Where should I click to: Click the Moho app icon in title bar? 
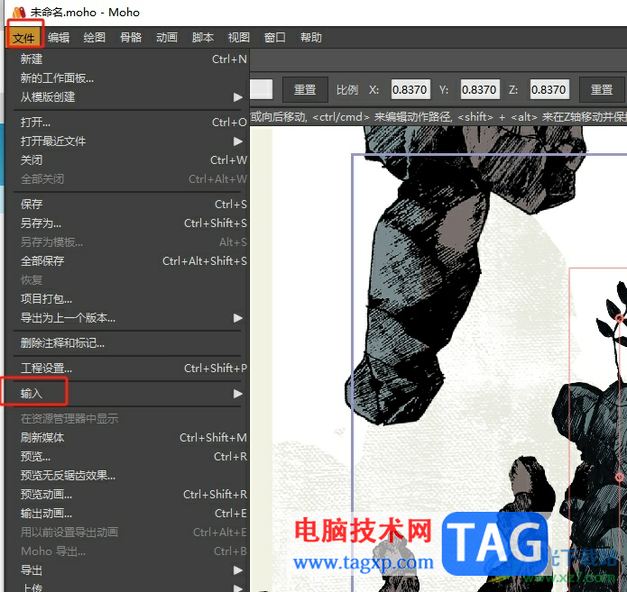(18, 13)
